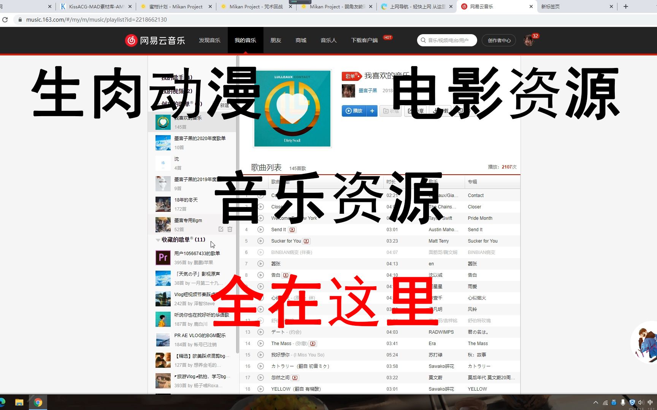Open 商城 navigation tab

click(301, 40)
